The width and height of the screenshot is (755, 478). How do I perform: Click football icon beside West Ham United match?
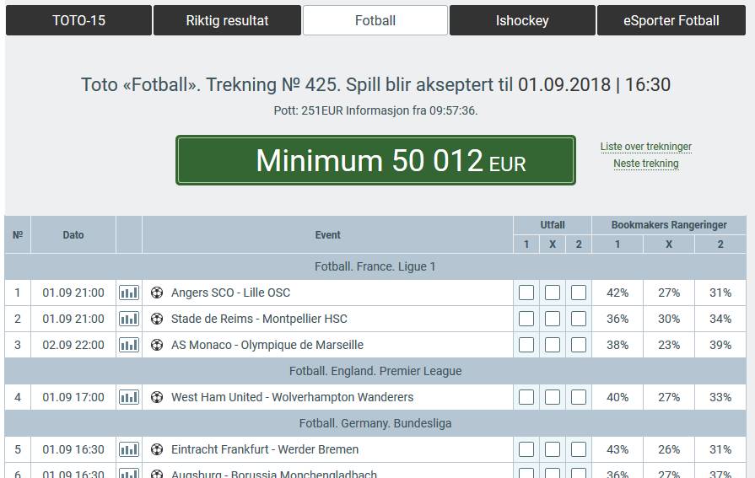click(157, 397)
